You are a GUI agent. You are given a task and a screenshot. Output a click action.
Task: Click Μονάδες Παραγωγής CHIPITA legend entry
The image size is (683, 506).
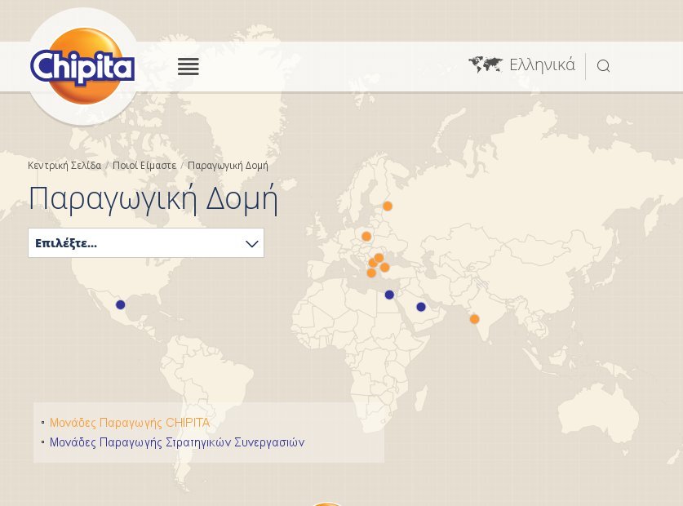pos(130,423)
